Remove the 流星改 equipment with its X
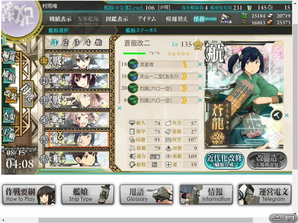Image resolution: width=298 pixels, height=223 pixels. [x=200, y=64]
